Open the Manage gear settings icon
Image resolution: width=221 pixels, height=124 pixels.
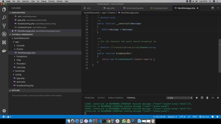[4, 111]
